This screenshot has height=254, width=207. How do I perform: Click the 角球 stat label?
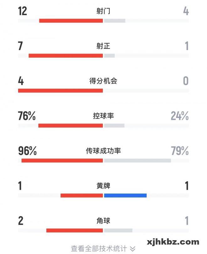(103, 221)
